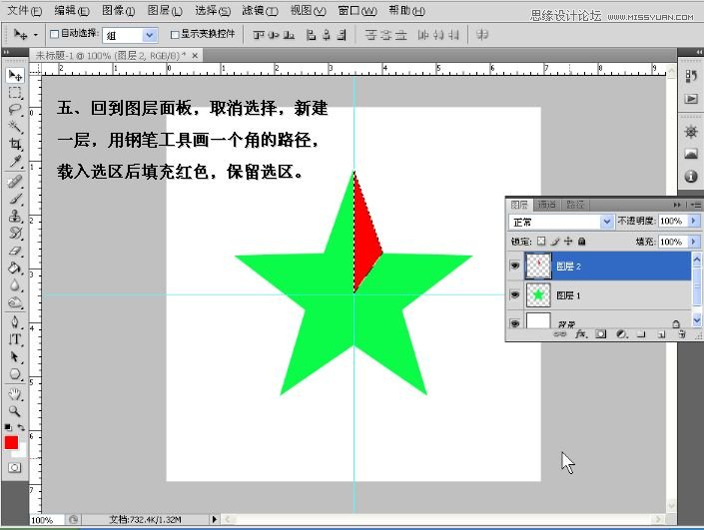The height and width of the screenshot is (530, 704).
Task: Select the Magic Wand tool
Action: coord(15,127)
